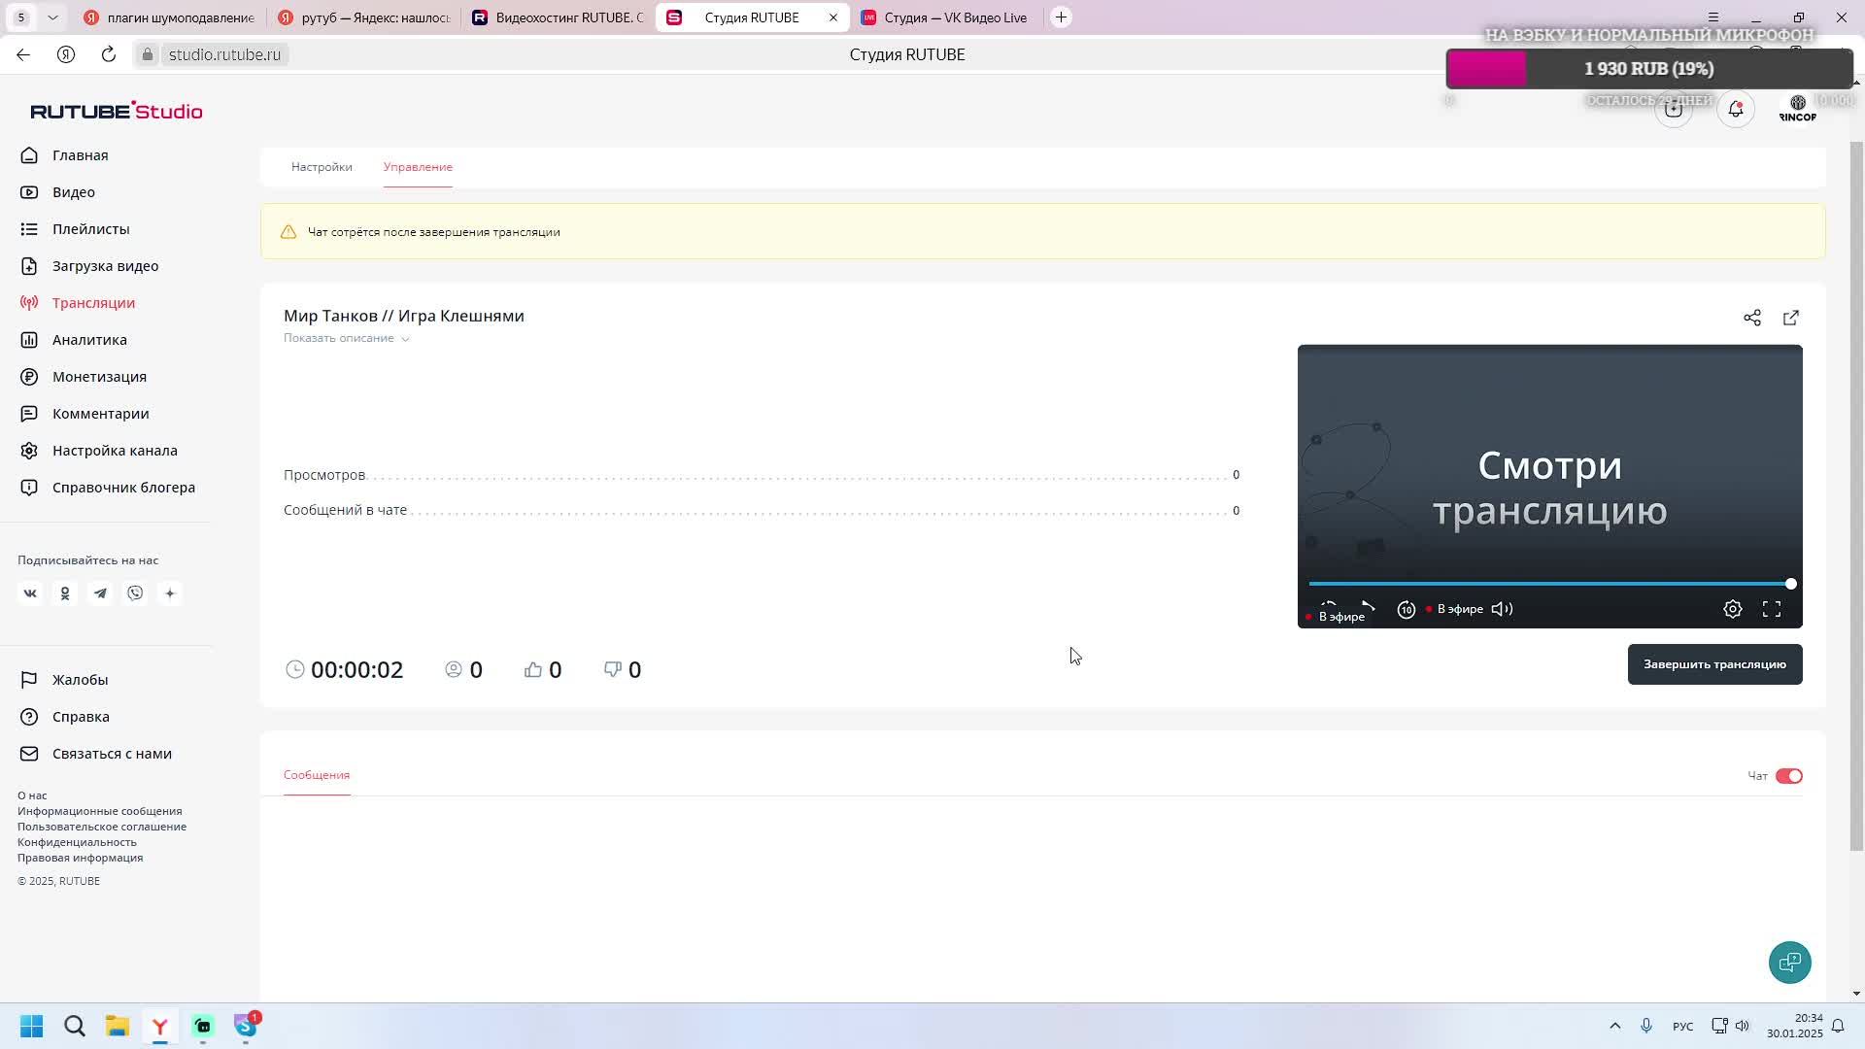Open the support chat floating button
The height and width of the screenshot is (1049, 1865).
pyautogui.click(x=1788, y=962)
